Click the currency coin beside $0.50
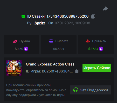The height and width of the screenshot is (103, 117). 26,49
